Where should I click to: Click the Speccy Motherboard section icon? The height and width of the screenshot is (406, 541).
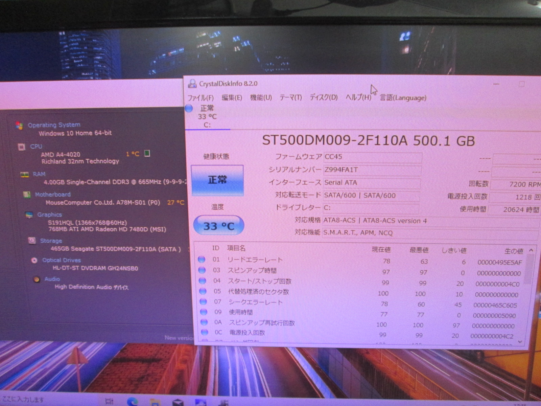27,195
